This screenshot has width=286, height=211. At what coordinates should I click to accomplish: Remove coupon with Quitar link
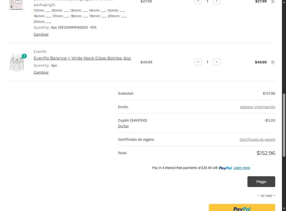coord(123,126)
